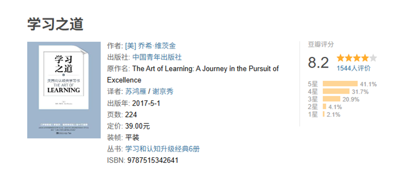The height and width of the screenshot is (172, 417).
Task: Click the 8.2 rating score
Action: click(318, 63)
